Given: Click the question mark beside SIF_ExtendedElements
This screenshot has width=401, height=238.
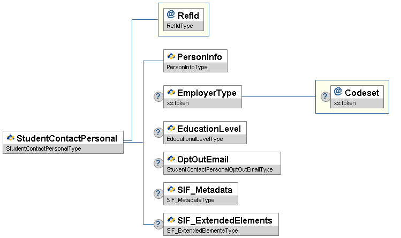Looking at the screenshot, I should click(x=158, y=225).
